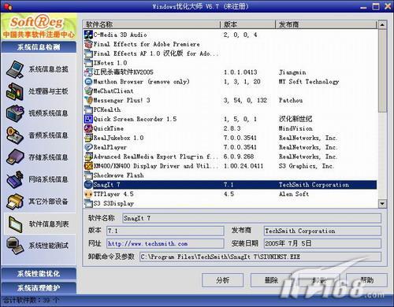The width and height of the screenshot is (394, 307).
Task: Click the 版本 field showing 7.1
Action: pyautogui.click(x=165, y=231)
